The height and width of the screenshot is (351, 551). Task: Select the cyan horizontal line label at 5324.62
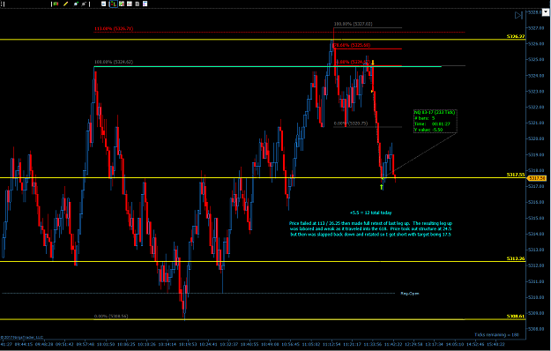pyautogui.click(x=114, y=62)
